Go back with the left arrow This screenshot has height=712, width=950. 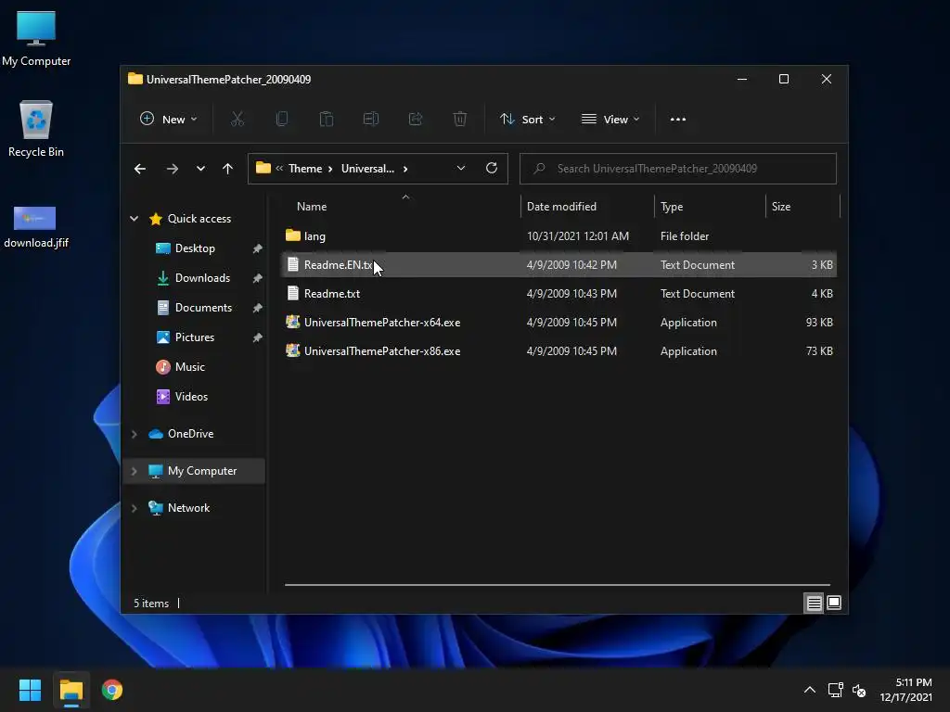140,169
